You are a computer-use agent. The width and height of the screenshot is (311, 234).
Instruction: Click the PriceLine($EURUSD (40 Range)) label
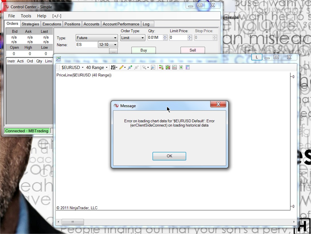point(84,75)
